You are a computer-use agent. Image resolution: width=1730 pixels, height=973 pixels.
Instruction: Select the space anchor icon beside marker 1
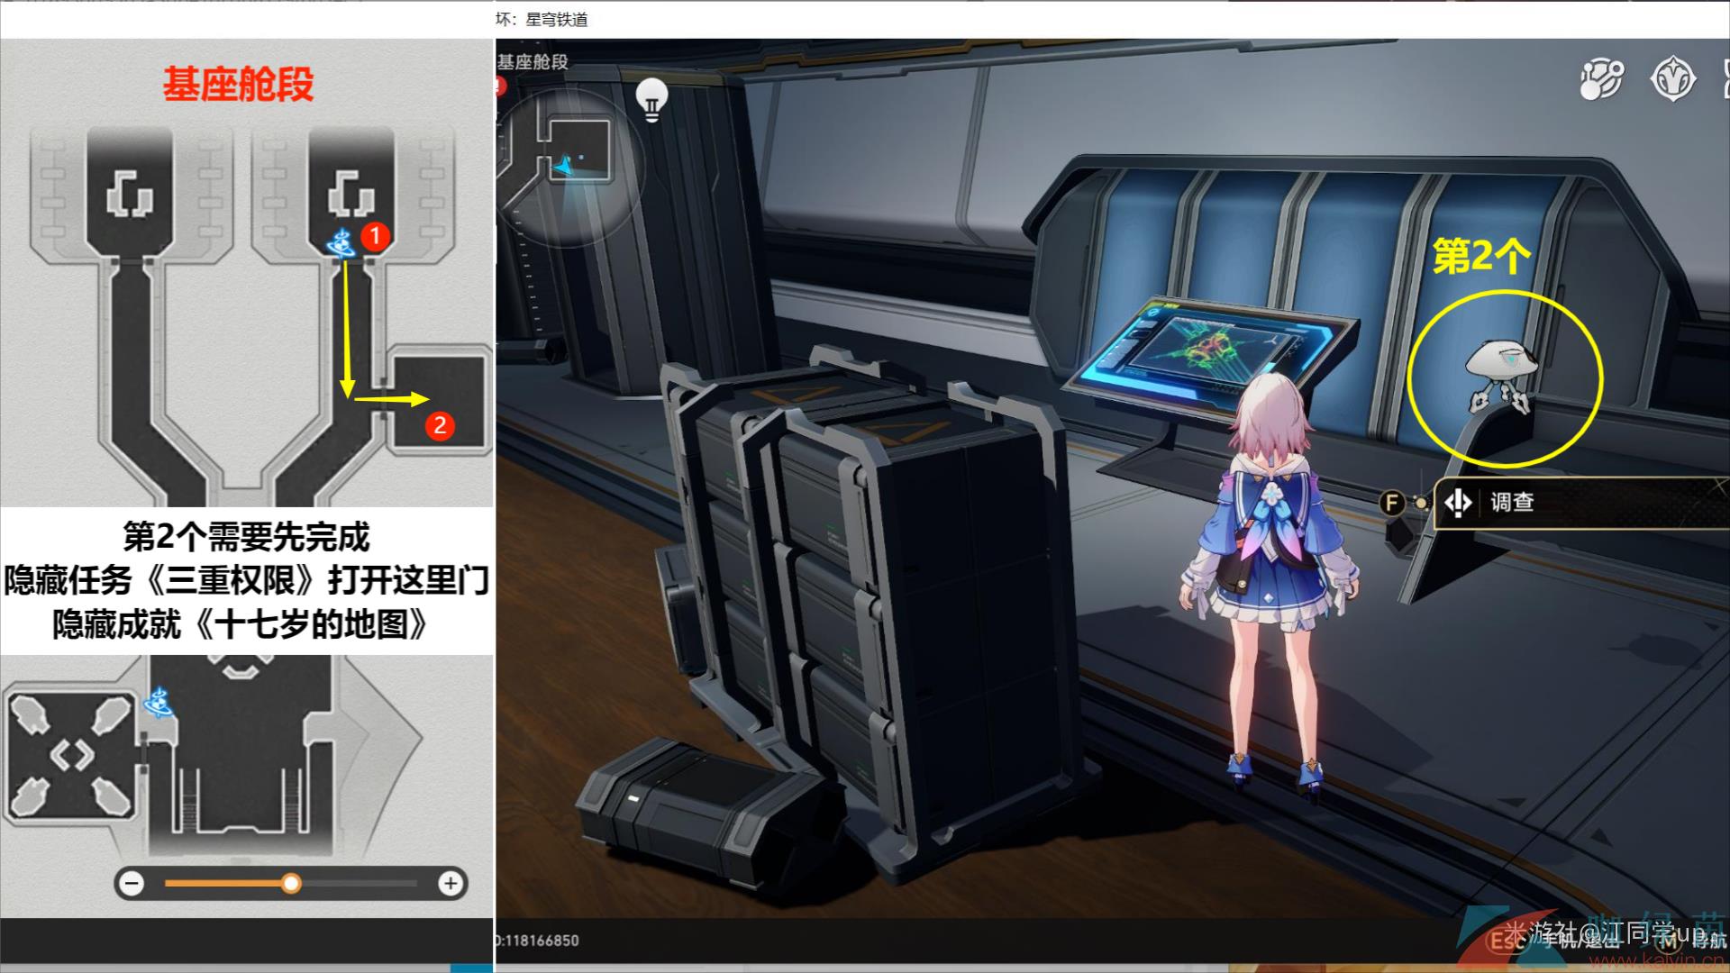tap(343, 243)
